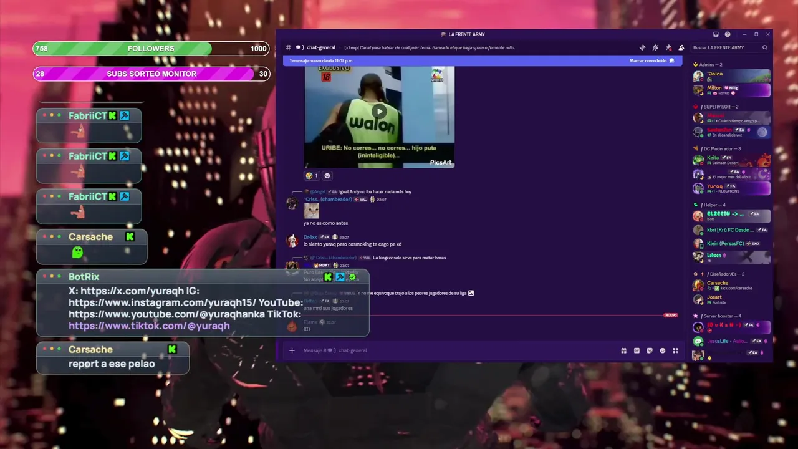
Task: Open the cat image in Criss message
Action: (311, 211)
